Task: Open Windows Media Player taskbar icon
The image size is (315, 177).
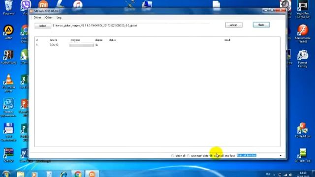Action: pos(34,174)
